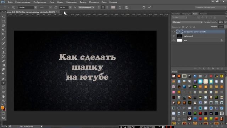Viewport: 227px width, 128px height.
Task: Toggle text orientation in options bar
Action: point(13,7)
